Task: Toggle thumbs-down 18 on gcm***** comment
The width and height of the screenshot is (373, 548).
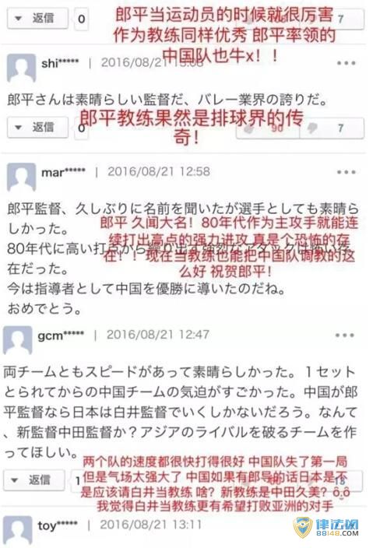Action: pyautogui.click(x=330, y=481)
